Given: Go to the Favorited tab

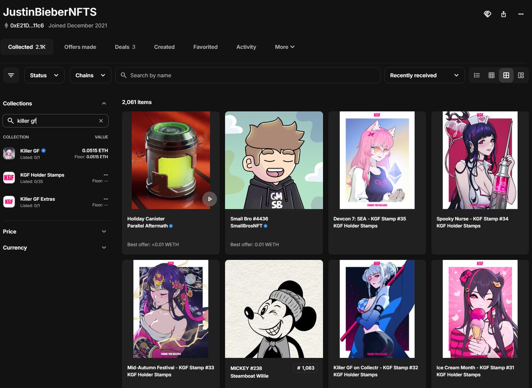Looking at the screenshot, I should click(x=205, y=47).
